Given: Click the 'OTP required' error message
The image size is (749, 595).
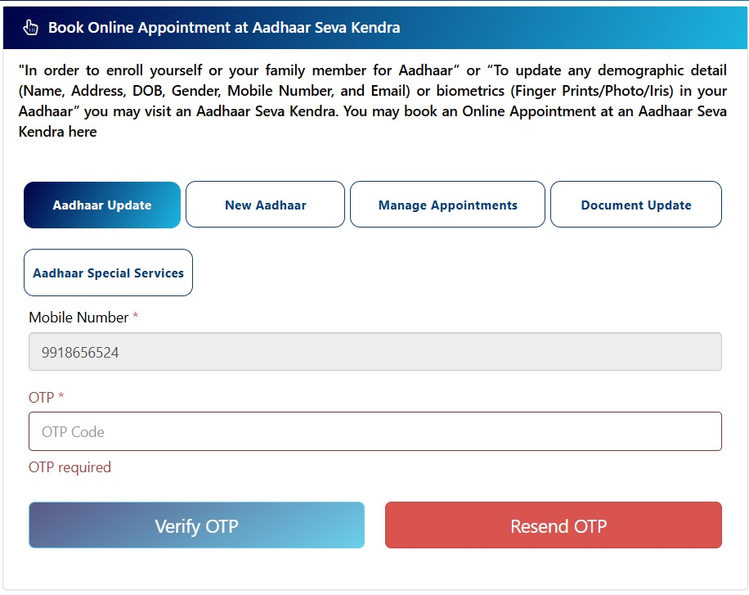Looking at the screenshot, I should point(70,467).
